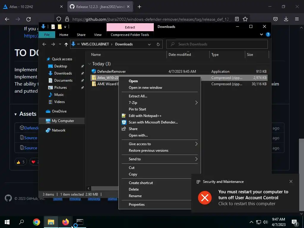Dismiss the Security and Maintenance notification
Viewport: 304px width, 228px height.
(291, 181)
